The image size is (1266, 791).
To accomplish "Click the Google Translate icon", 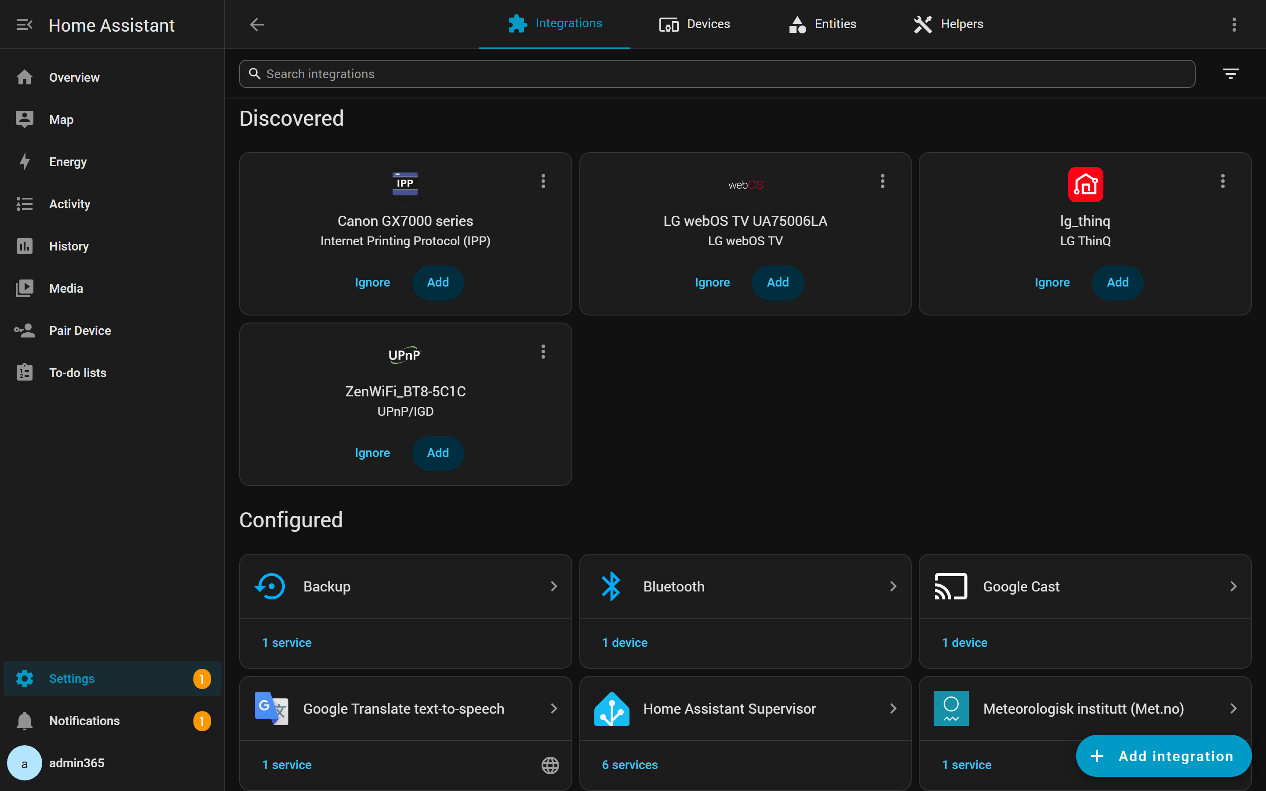I will [271, 708].
